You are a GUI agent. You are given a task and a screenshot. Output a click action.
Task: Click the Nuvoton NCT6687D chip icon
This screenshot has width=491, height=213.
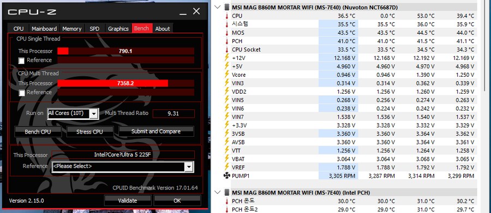(x=227, y=7)
